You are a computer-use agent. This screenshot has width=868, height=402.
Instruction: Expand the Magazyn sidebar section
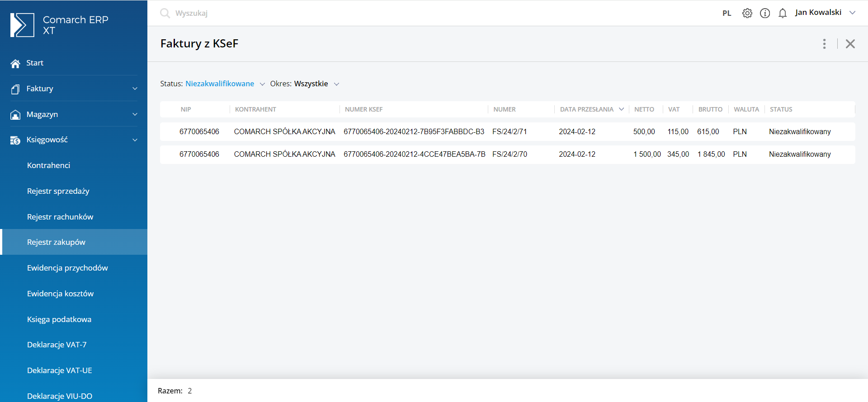[x=135, y=115]
